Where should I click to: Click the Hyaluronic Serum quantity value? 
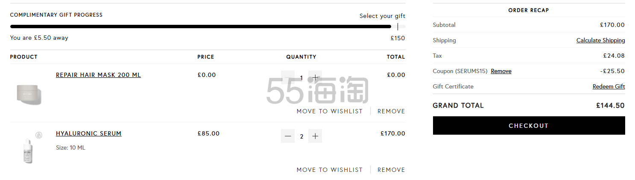coord(301,136)
